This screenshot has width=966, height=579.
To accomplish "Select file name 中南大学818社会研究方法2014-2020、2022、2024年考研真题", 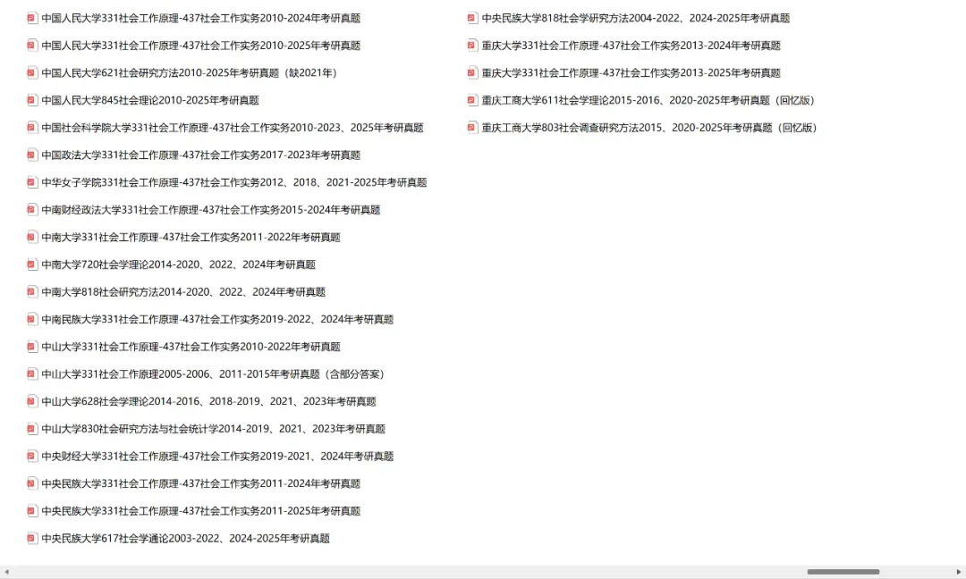I will coord(183,292).
